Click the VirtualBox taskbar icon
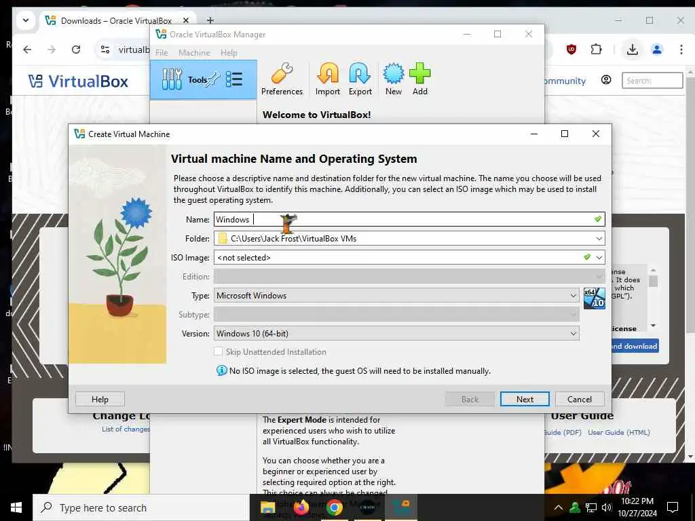 tap(402, 507)
